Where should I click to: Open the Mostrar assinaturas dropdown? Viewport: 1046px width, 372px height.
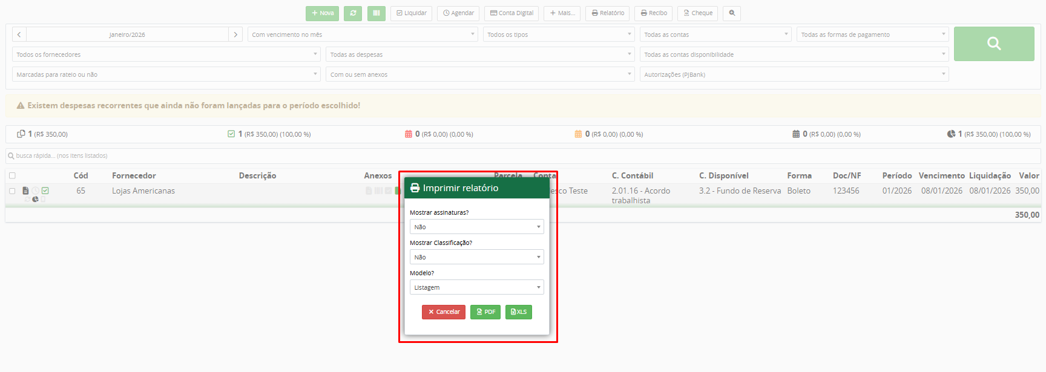click(x=476, y=227)
